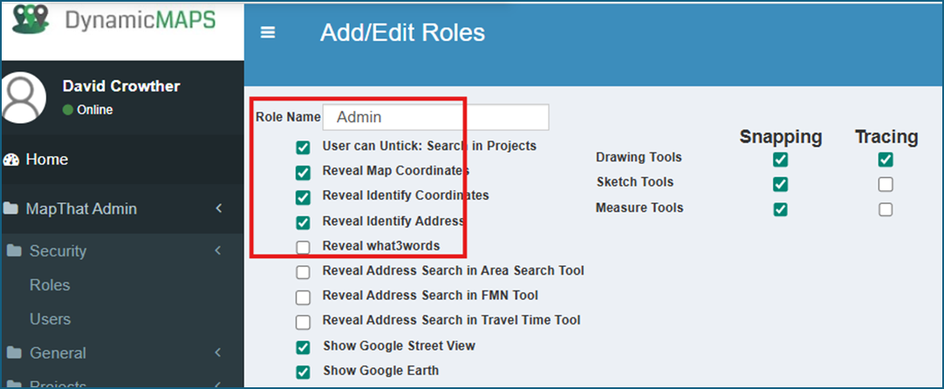The width and height of the screenshot is (944, 389).
Task: Open David Crowther's profile avatar
Action: click(23, 99)
